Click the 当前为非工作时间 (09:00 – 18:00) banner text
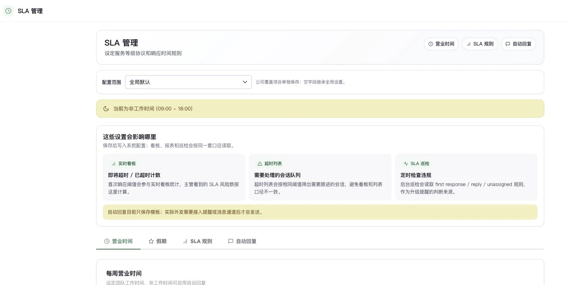The width and height of the screenshot is (570, 285). [x=153, y=108]
